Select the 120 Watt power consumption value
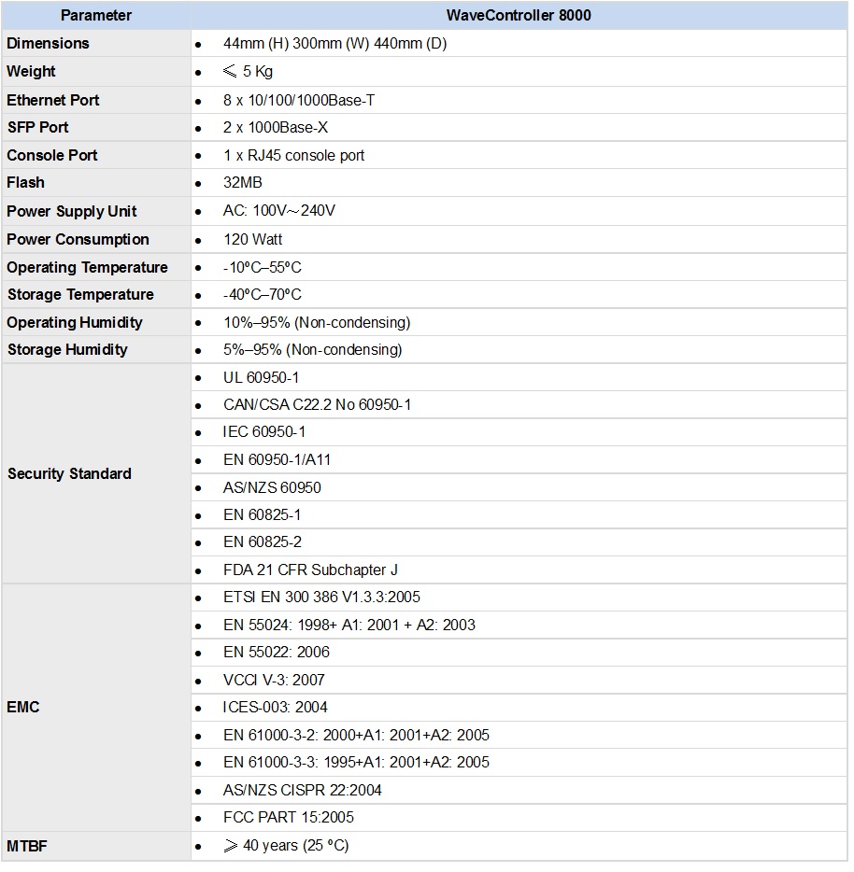 pos(253,239)
